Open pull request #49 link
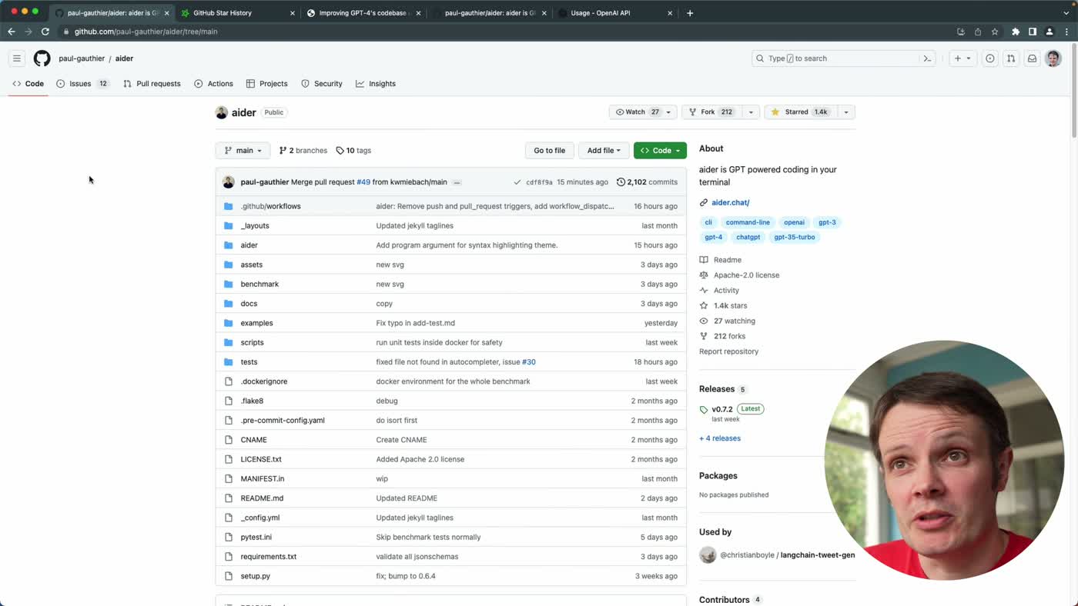 (x=363, y=182)
